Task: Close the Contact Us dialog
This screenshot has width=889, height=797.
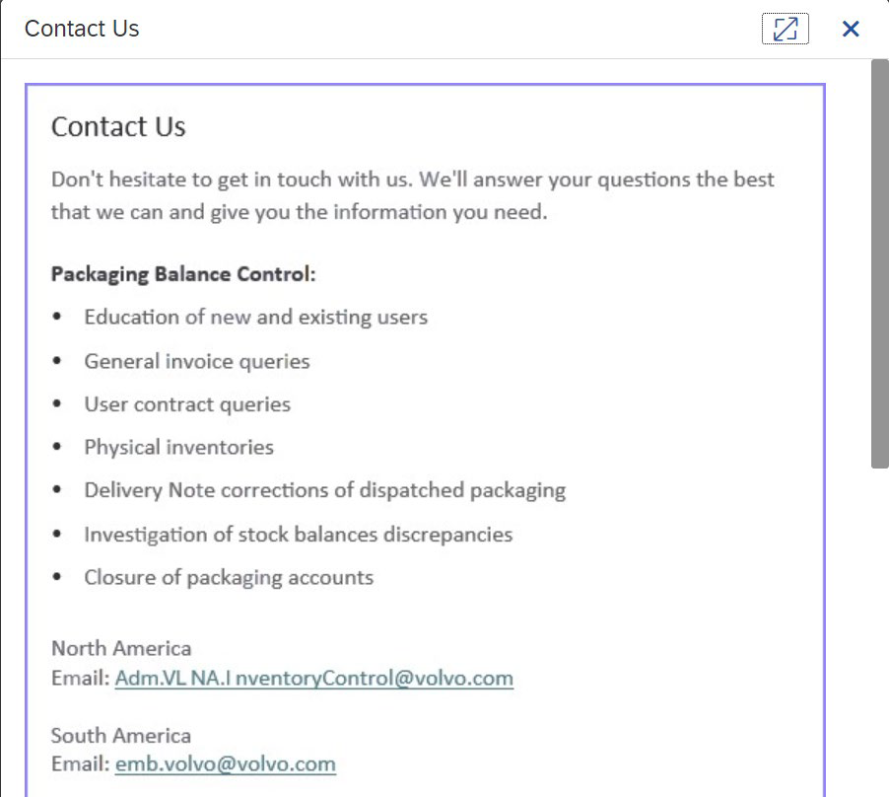Action: pyautogui.click(x=850, y=29)
